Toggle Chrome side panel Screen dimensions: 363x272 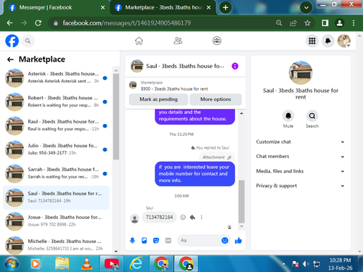325,23
